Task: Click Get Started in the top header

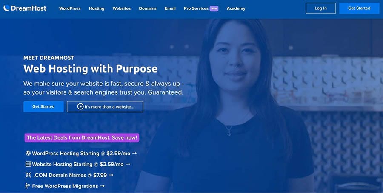Action: pyautogui.click(x=359, y=8)
